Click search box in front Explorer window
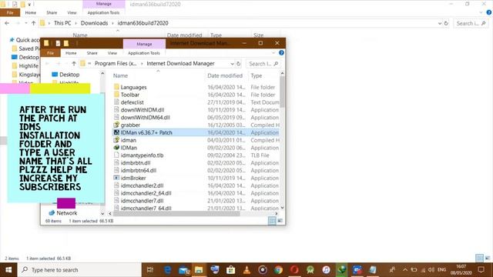Screen dimensions: 493x277 point(263,64)
